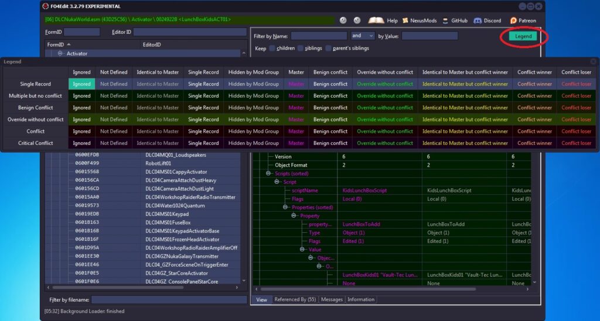Click the green Ignored color cell
Viewport: 600px width, 321px height.
coord(81,84)
